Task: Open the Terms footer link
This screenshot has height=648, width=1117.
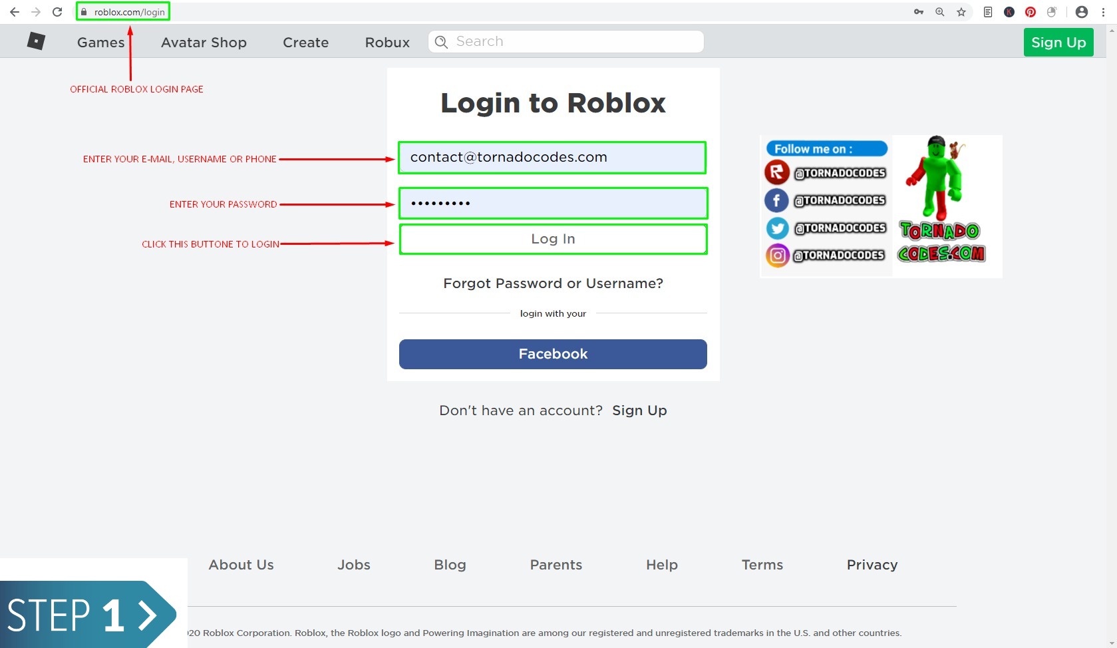Action: tap(762, 565)
